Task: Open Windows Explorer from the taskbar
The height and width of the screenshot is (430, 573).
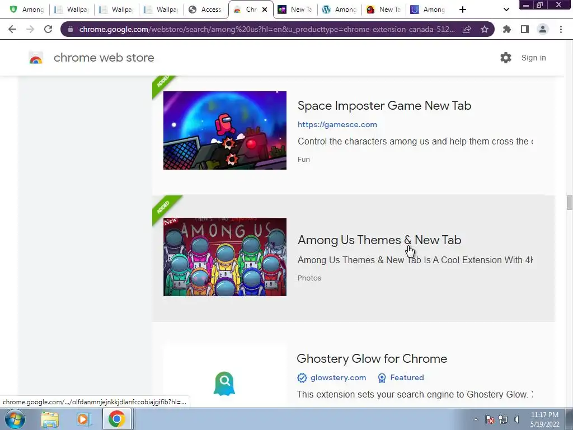Action: [x=50, y=419]
